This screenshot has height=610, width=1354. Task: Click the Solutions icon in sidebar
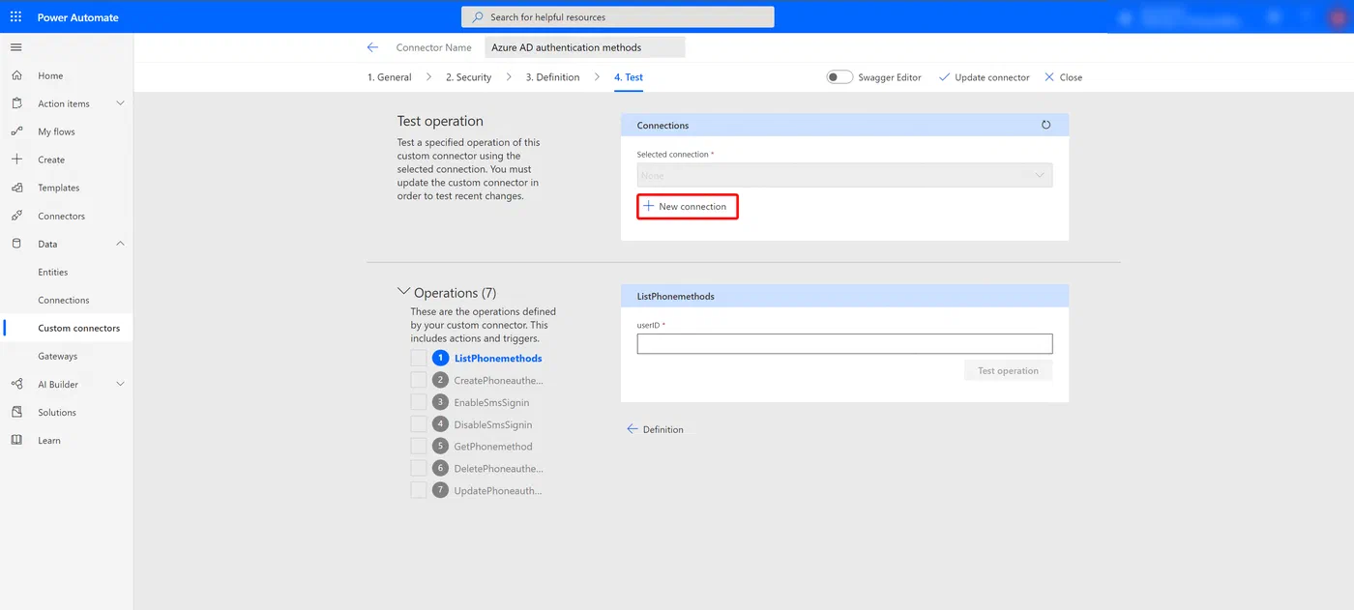pos(16,412)
